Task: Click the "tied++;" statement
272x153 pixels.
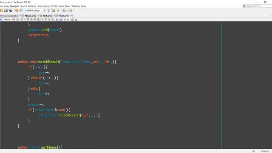Action: click(44, 94)
